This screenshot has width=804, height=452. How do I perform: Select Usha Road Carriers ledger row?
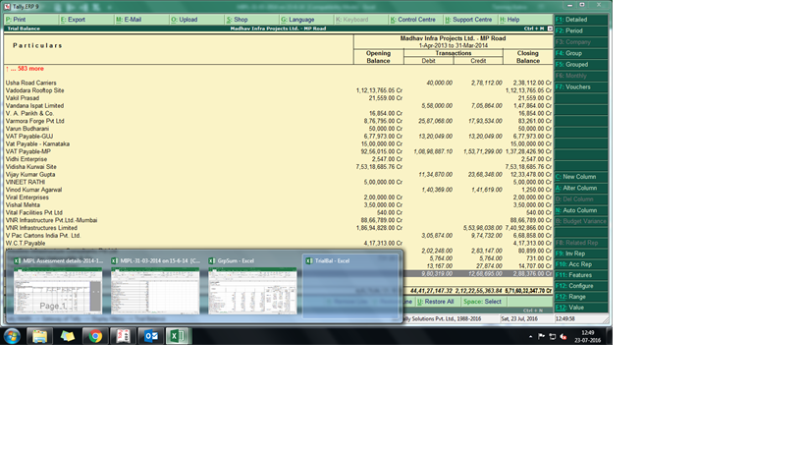tap(279, 83)
